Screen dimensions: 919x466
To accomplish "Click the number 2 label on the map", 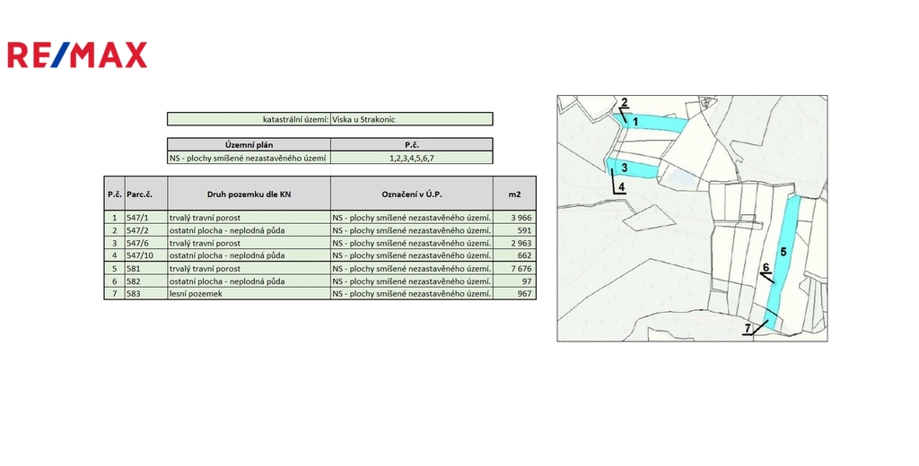I will click(625, 101).
